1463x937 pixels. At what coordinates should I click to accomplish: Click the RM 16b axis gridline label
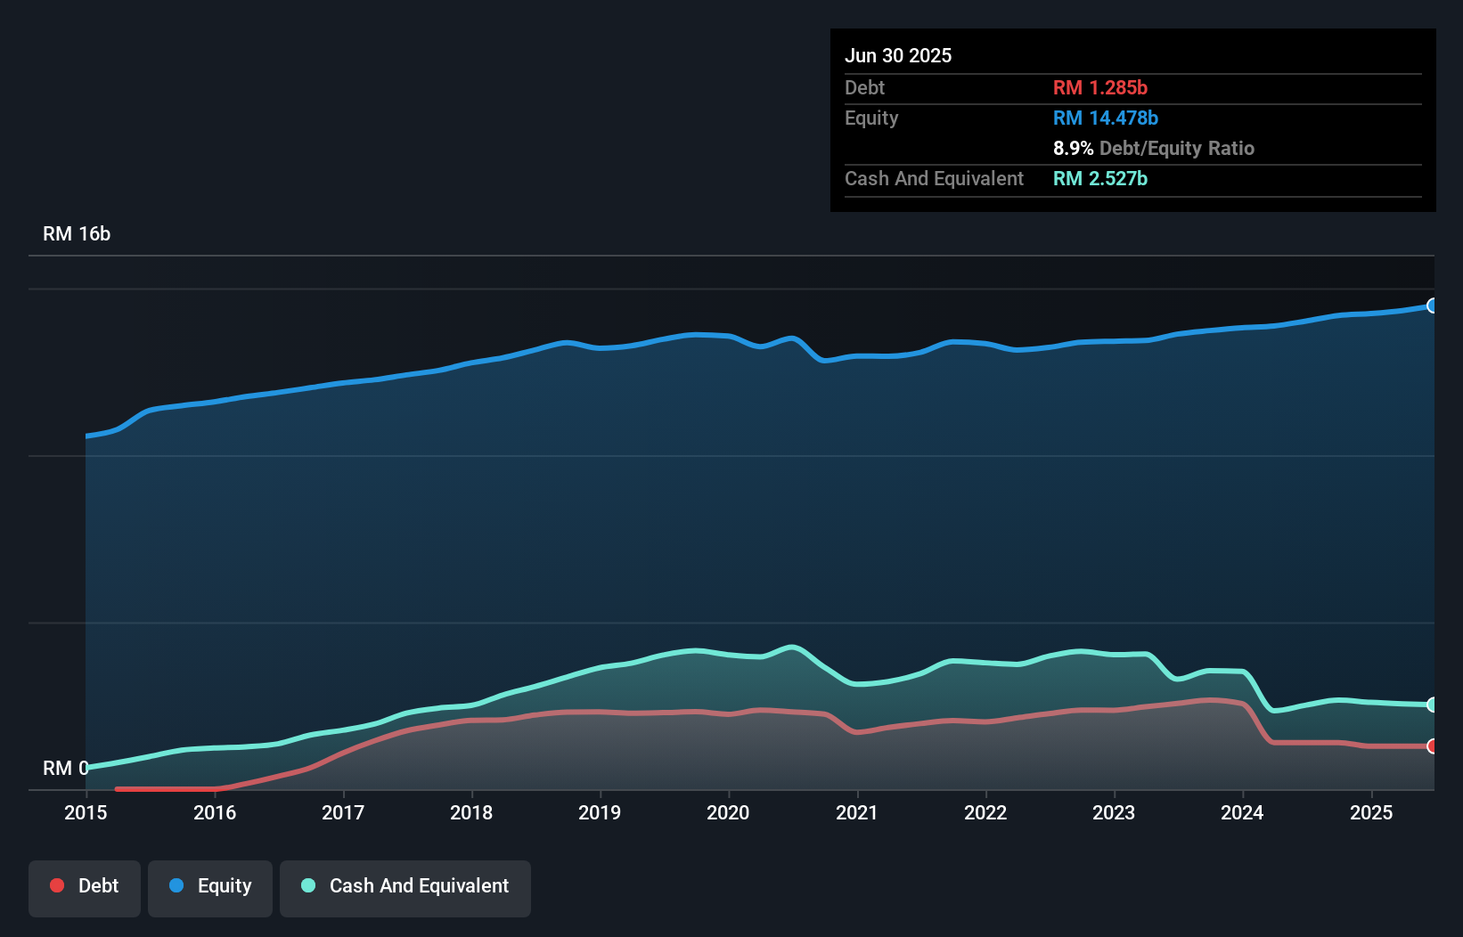point(76,234)
